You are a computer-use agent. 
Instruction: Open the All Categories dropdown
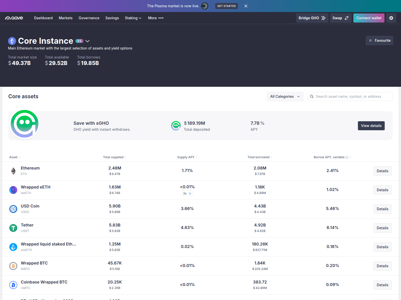click(285, 96)
